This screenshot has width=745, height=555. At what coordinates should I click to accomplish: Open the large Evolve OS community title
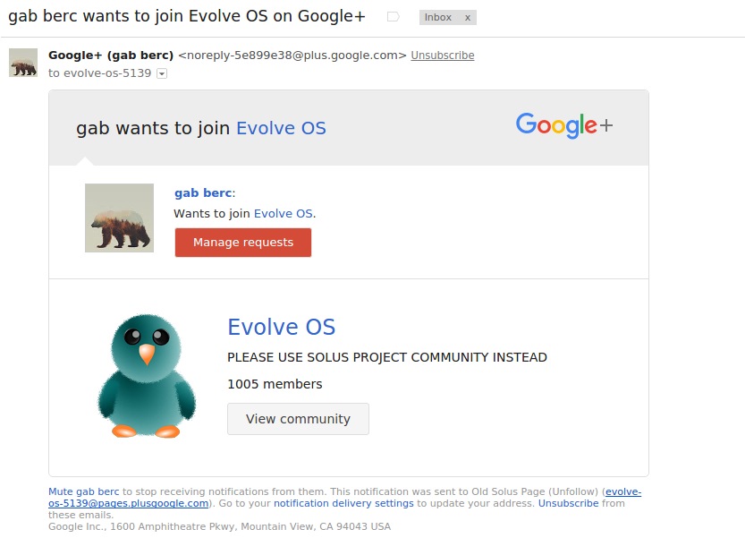(x=281, y=328)
